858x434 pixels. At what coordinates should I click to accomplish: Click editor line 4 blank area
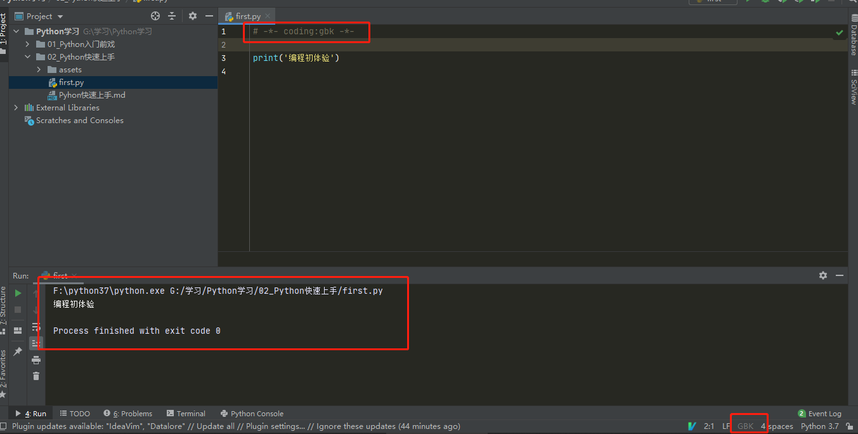[549, 72]
